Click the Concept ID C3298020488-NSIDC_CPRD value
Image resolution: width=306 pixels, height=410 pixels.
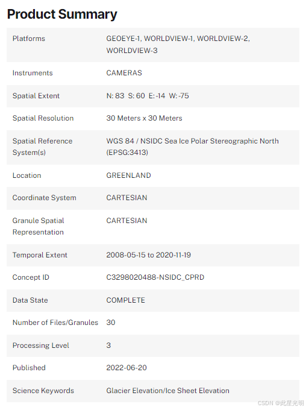(x=155, y=277)
